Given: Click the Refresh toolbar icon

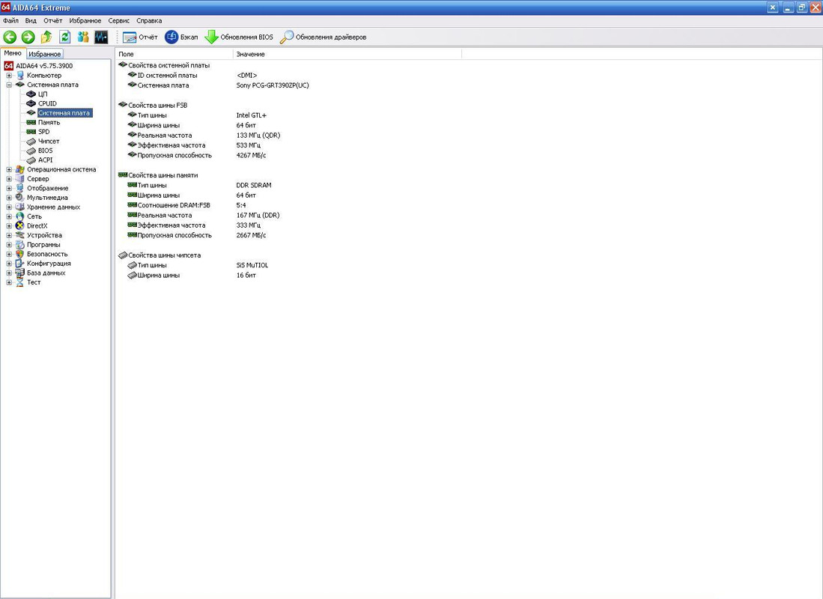Looking at the screenshot, I should pyautogui.click(x=64, y=37).
